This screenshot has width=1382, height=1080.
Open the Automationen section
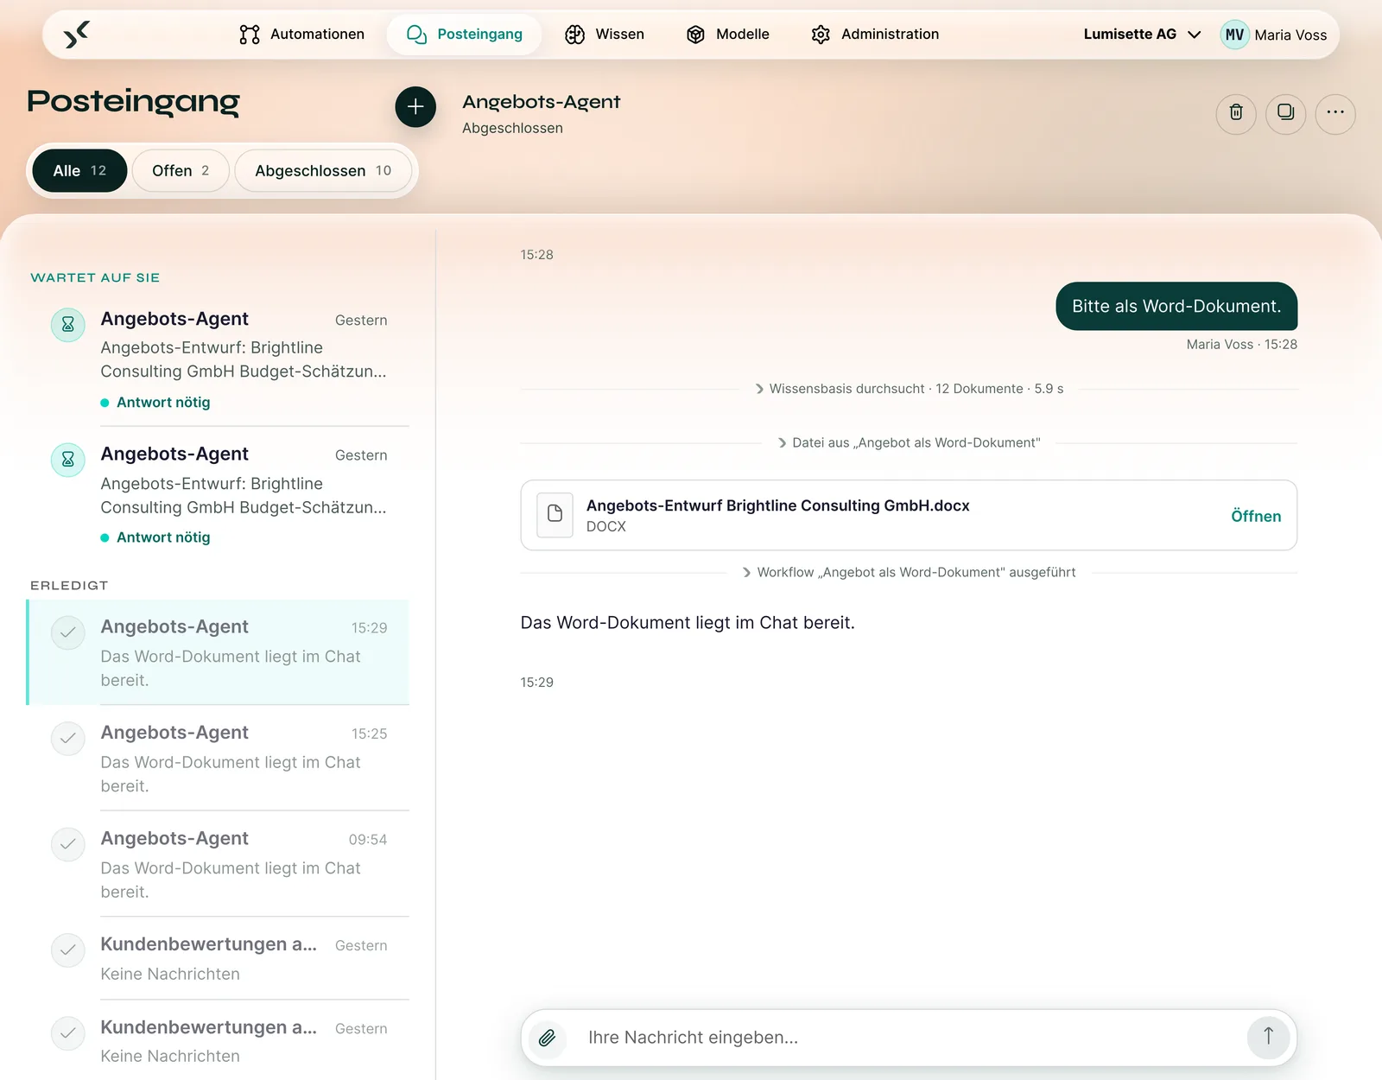(x=301, y=35)
